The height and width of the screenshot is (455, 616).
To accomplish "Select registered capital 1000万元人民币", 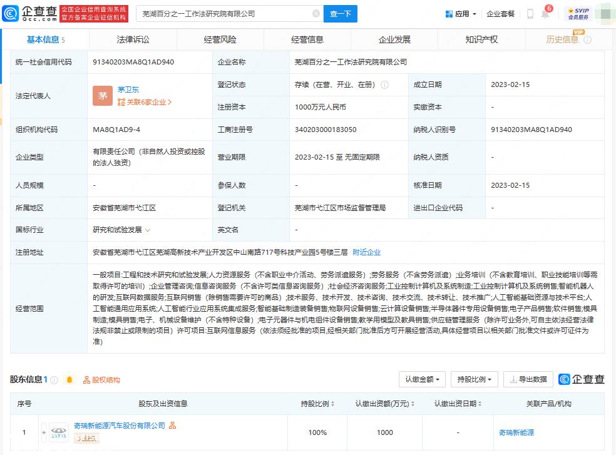I will pos(320,107).
